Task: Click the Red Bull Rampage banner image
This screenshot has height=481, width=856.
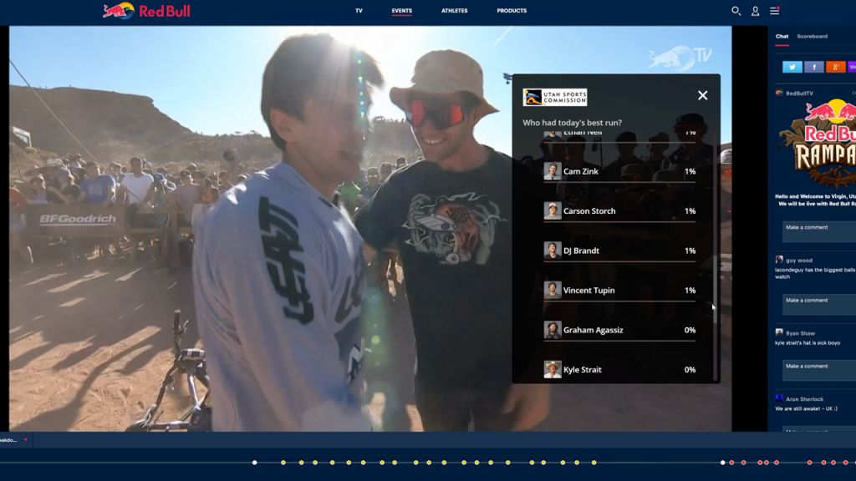Action: click(x=818, y=144)
